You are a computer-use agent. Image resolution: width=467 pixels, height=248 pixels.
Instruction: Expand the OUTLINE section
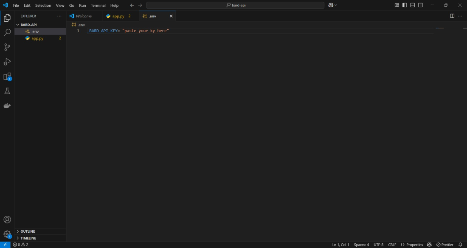point(40,231)
